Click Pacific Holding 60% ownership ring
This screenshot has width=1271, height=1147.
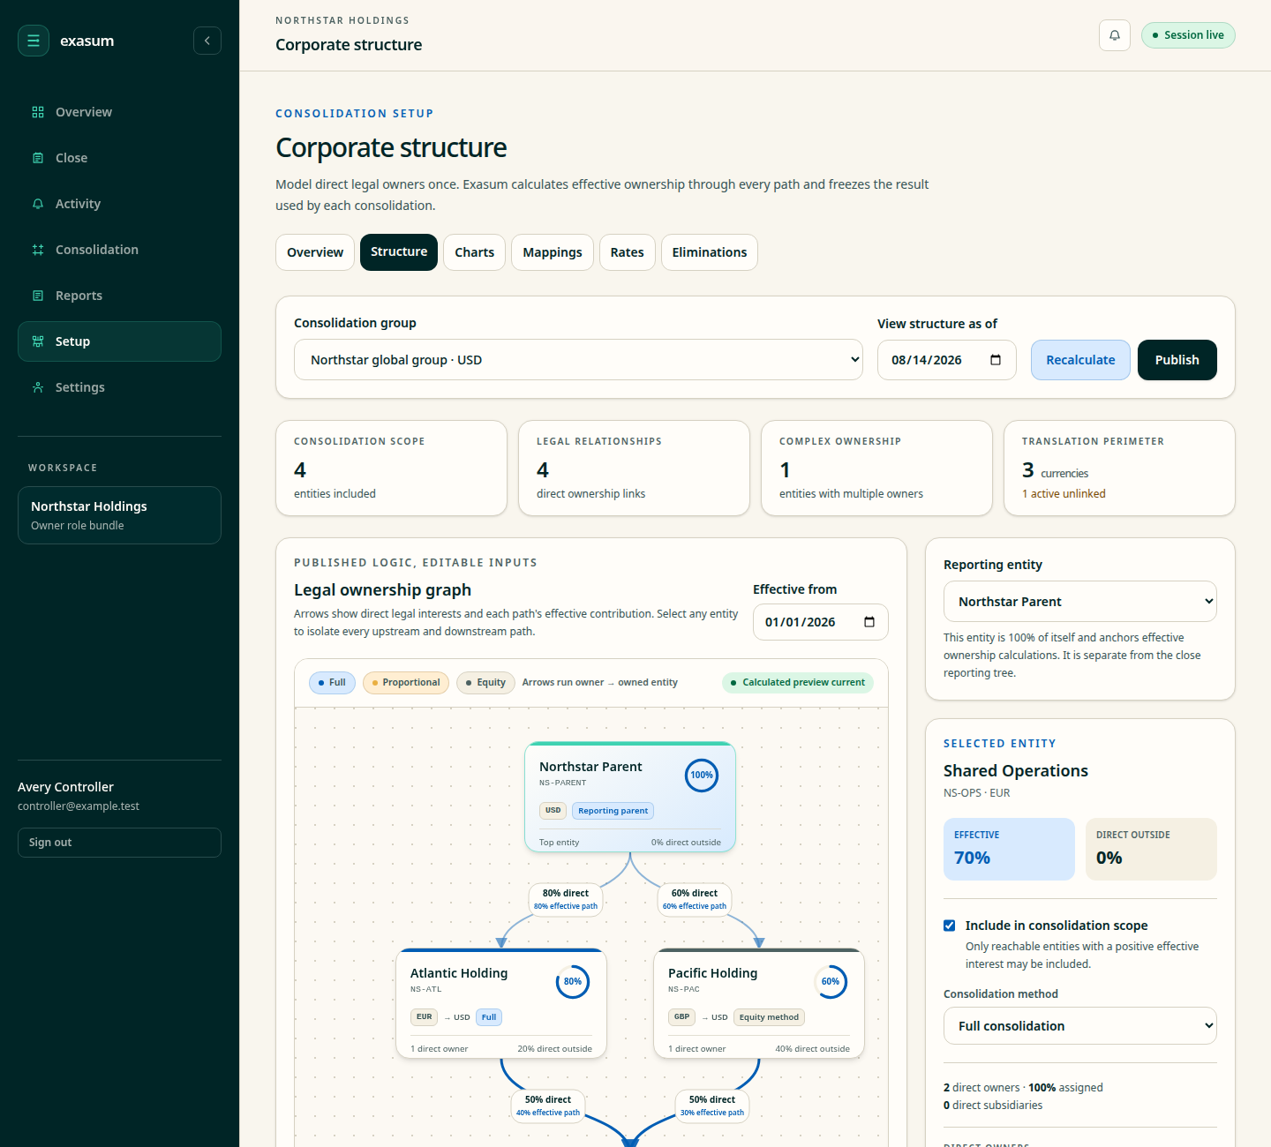[831, 982]
